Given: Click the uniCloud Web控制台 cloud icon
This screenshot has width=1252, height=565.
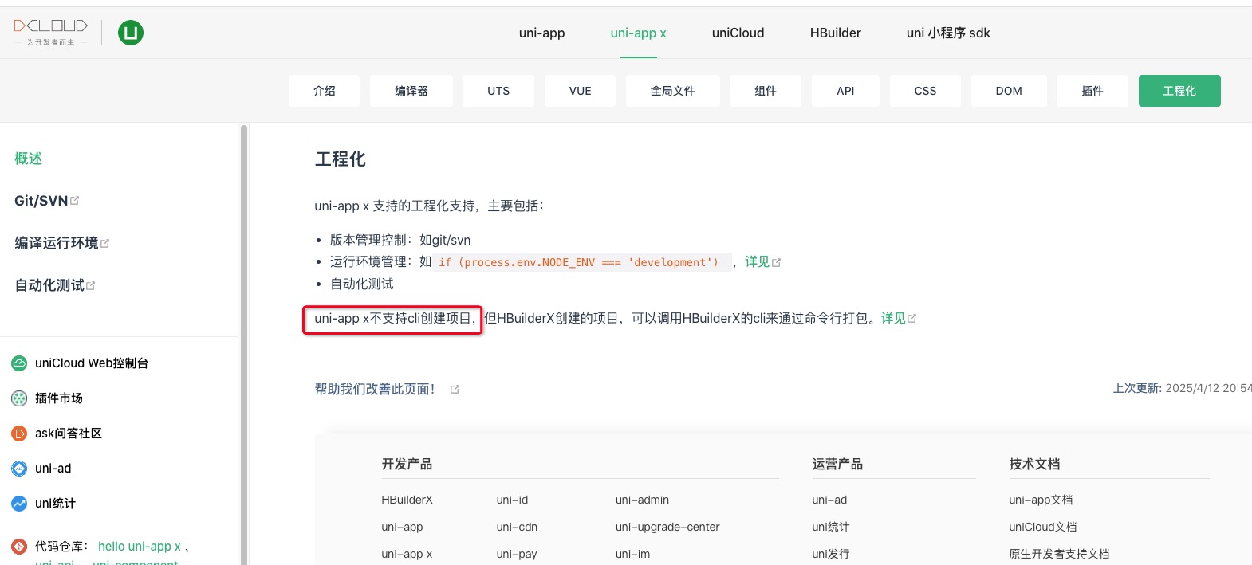Looking at the screenshot, I should (x=19, y=363).
